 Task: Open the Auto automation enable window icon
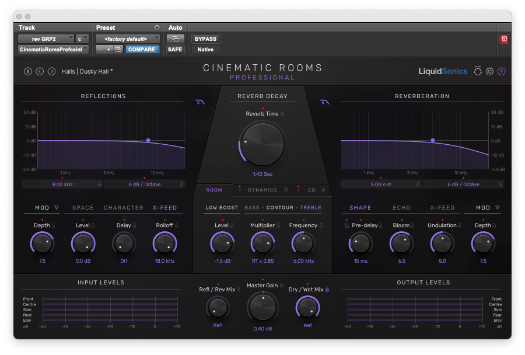click(176, 39)
